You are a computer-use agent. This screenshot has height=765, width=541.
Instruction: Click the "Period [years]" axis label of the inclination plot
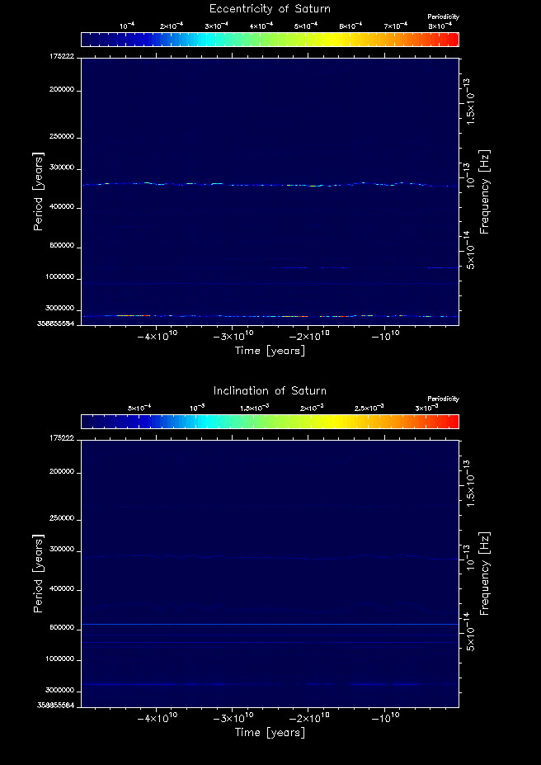[x=38, y=573]
